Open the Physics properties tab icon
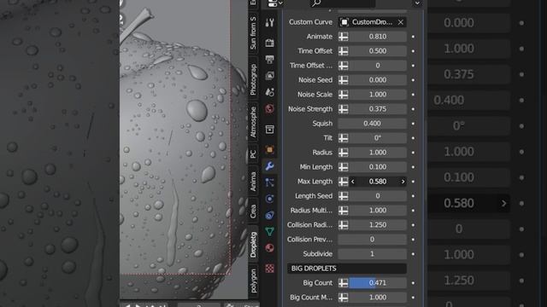Screen dimensions: 547x307 tap(269, 199)
